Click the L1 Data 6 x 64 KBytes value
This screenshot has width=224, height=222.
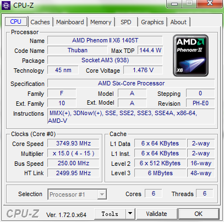coord(160,143)
